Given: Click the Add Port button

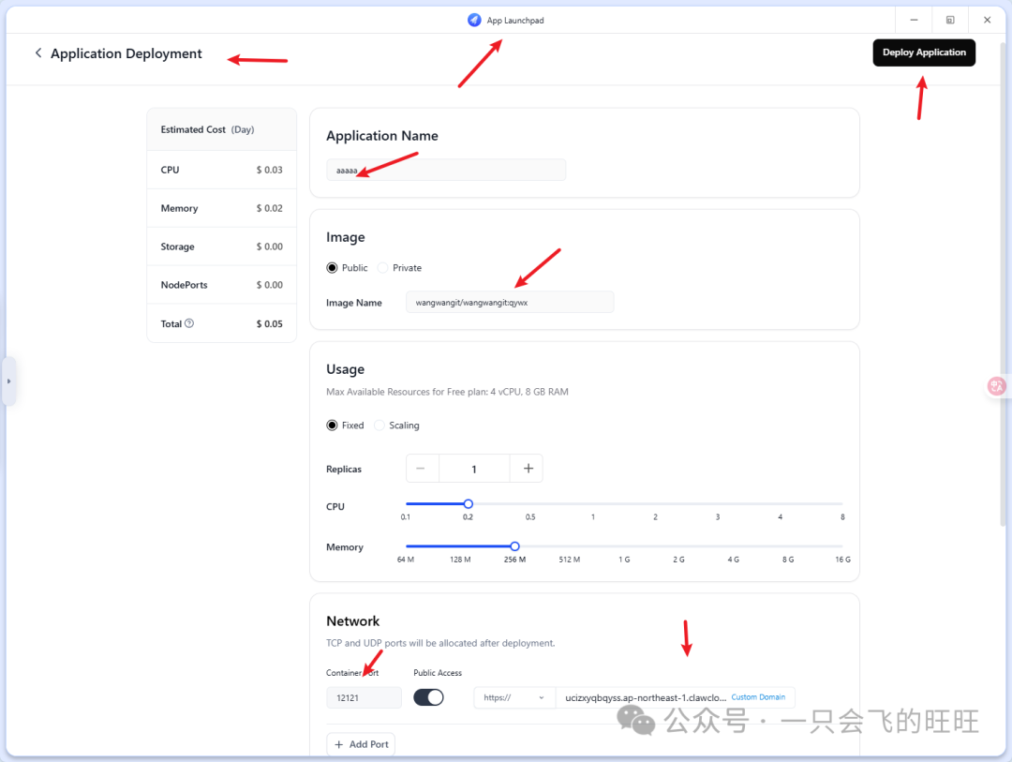Looking at the screenshot, I should [361, 744].
